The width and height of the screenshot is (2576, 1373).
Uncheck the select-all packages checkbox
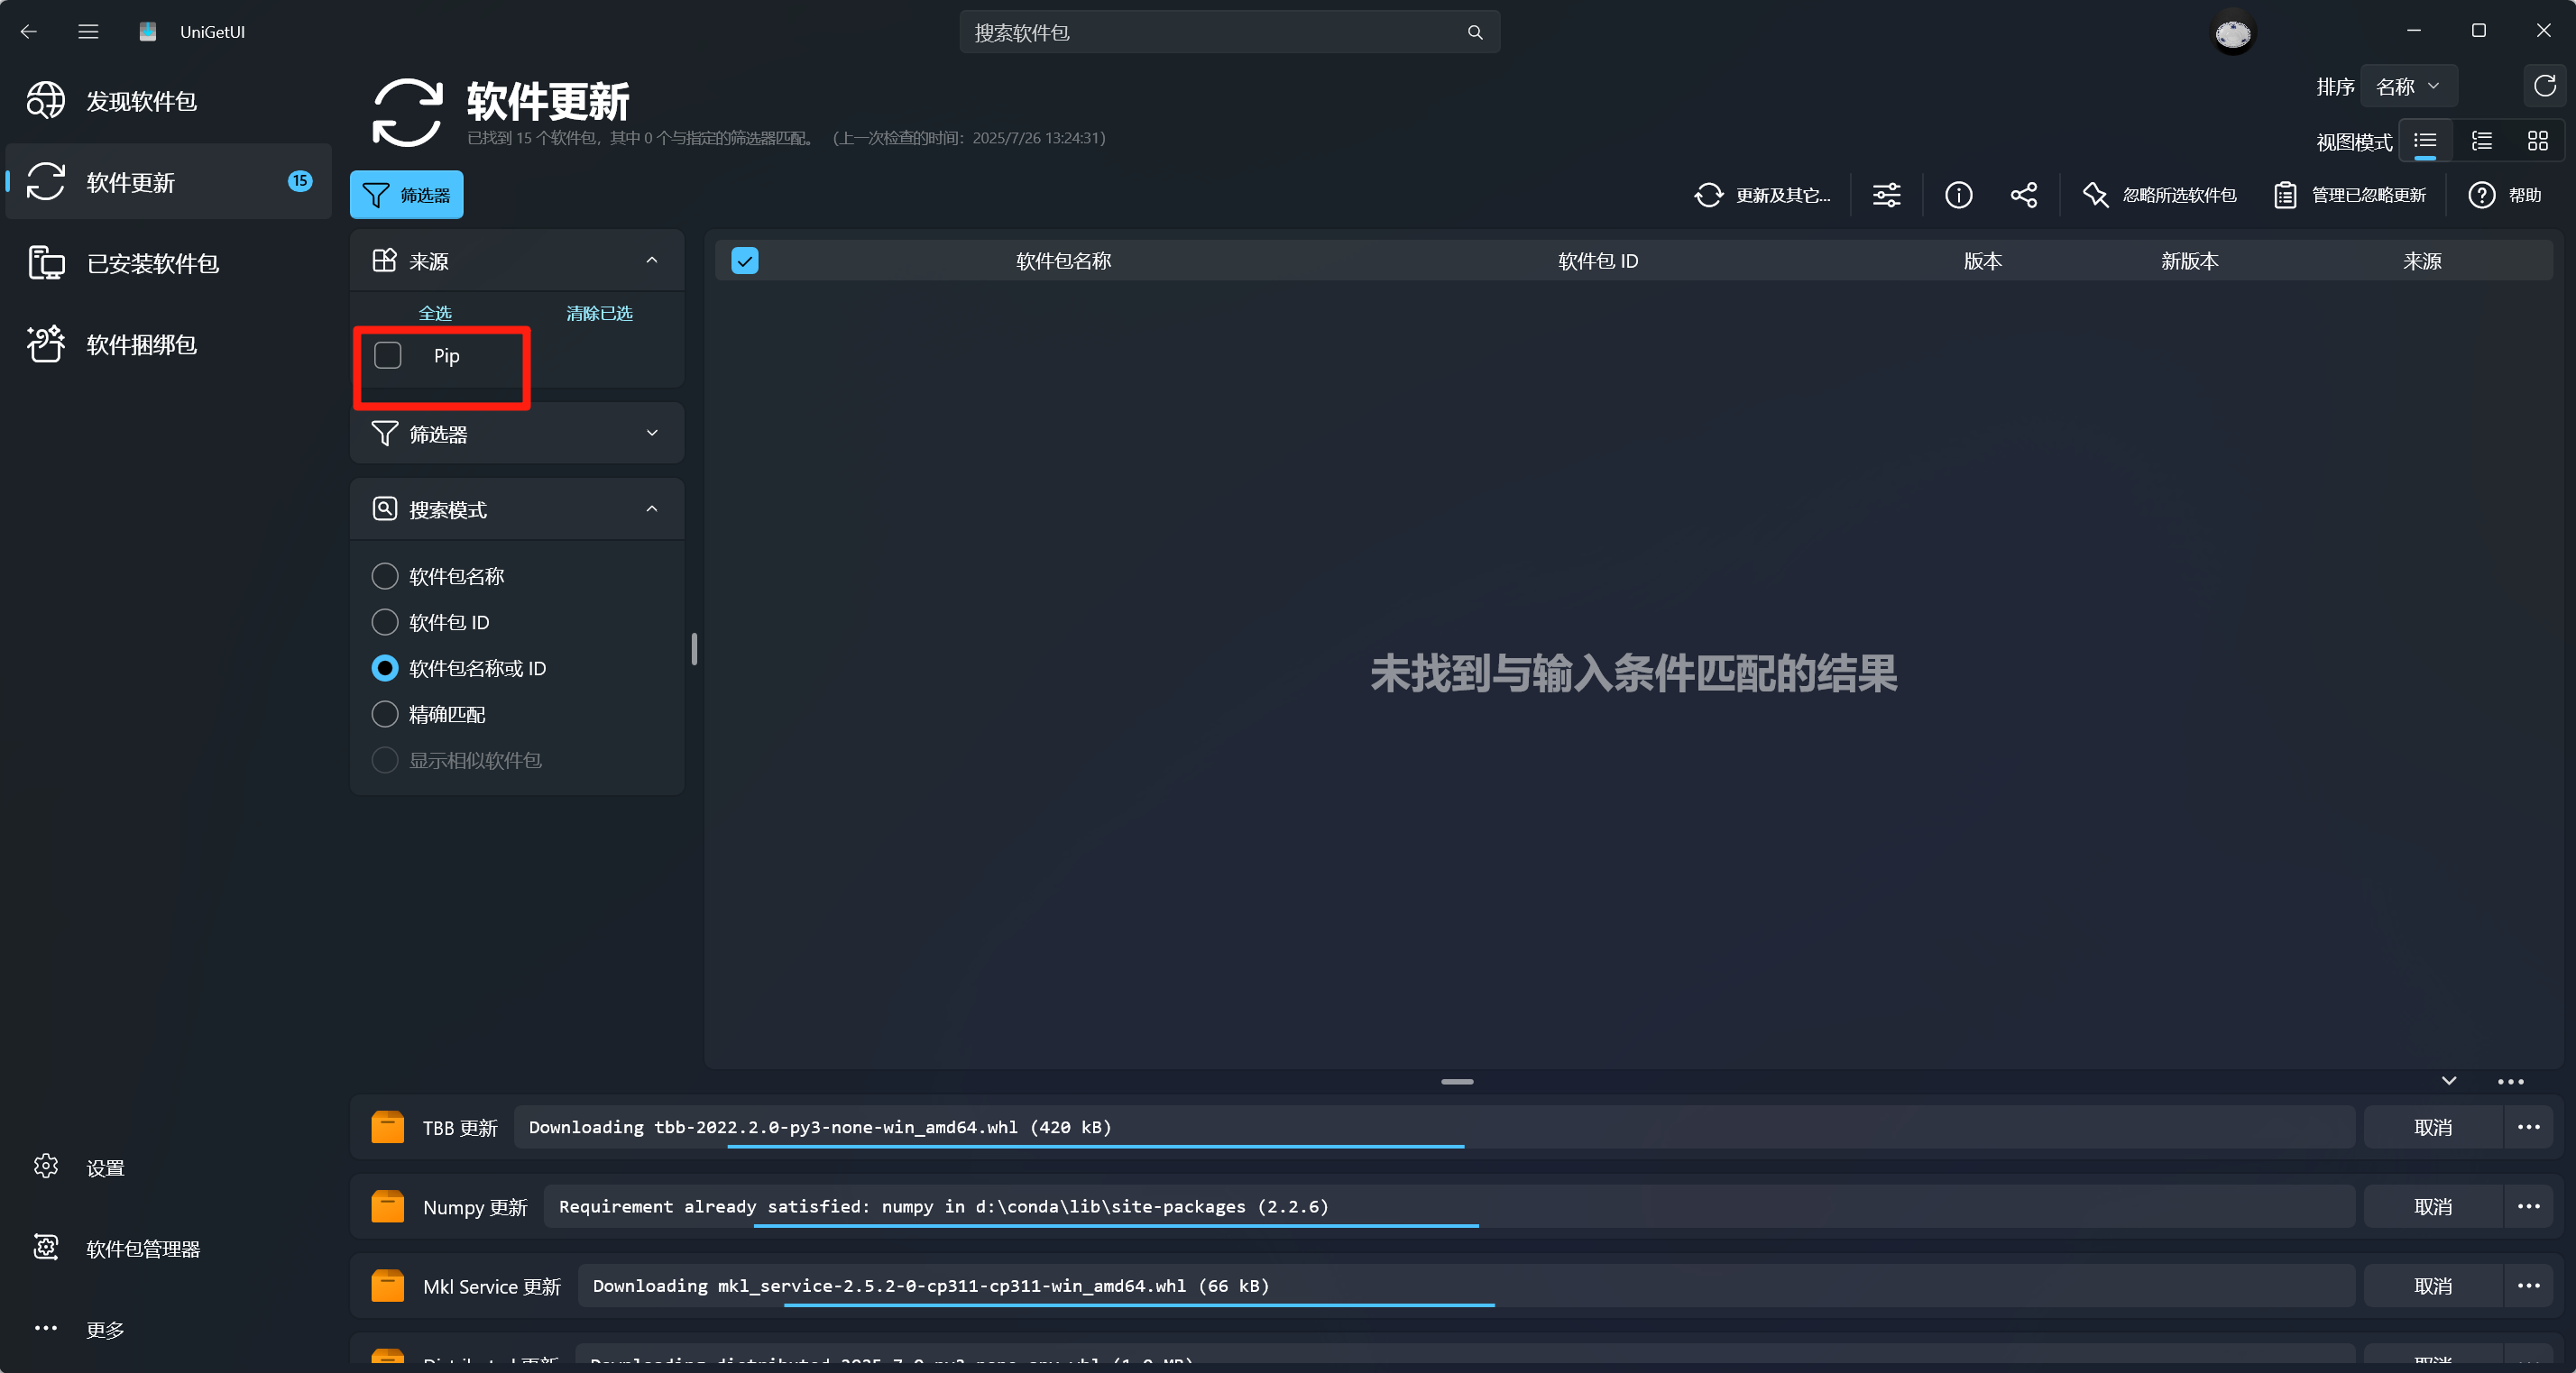pos(745,261)
